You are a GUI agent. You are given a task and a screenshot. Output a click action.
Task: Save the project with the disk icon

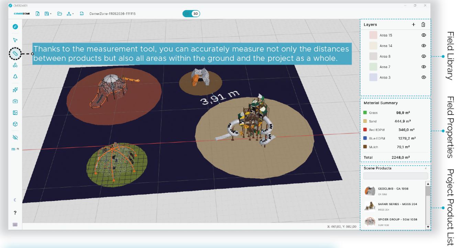coord(46,14)
